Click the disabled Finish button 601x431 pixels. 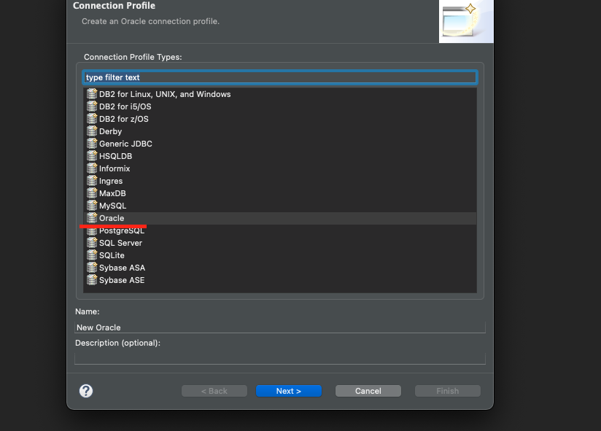pos(448,391)
